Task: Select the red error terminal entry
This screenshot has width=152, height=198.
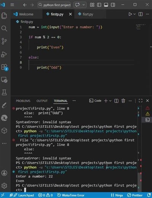Action: [147, 108]
